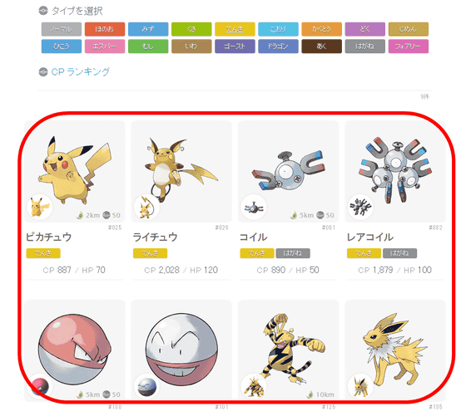Click the small Magneton sprite icon
466x411 pixels.
(x=360, y=207)
